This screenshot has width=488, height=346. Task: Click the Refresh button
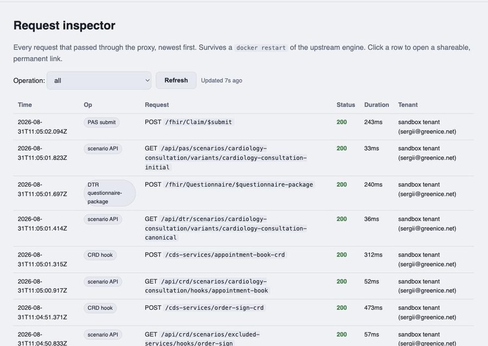click(x=176, y=80)
